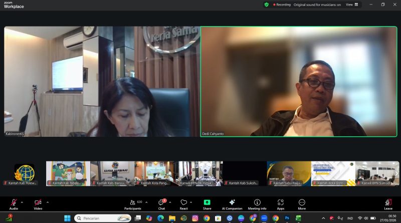Open the View layout dropdown
The width and height of the screenshot is (401, 223).
pyautogui.click(x=352, y=5)
